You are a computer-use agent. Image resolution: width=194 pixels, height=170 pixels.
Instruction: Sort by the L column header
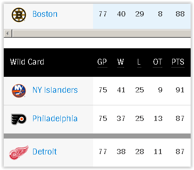139,62
